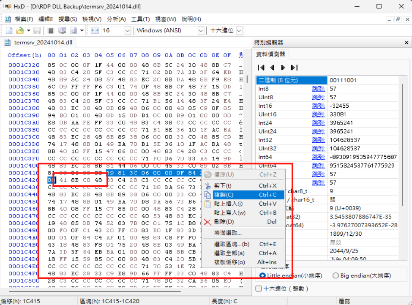This screenshot has height=305, width=412.
Task: Restore the inner document window button
Action: coord(398,19)
